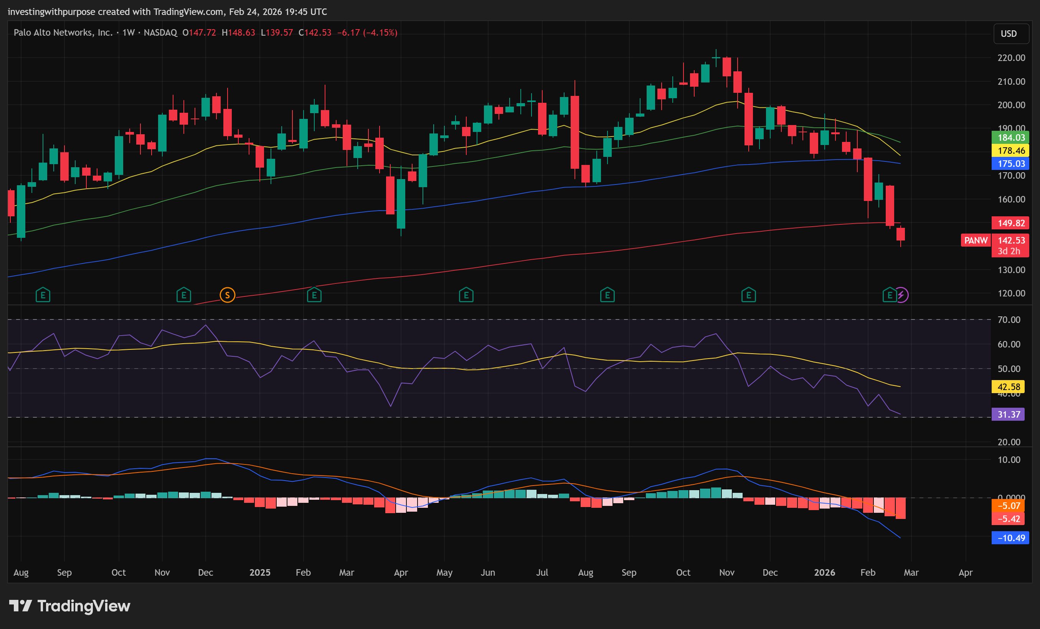The height and width of the screenshot is (629, 1040).
Task: Click the stock split marker labeled S
Action: coord(227,295)
